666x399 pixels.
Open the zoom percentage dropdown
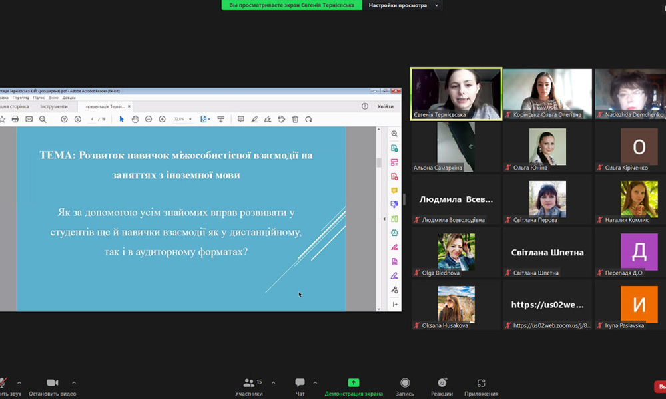(x=190, y=119)
